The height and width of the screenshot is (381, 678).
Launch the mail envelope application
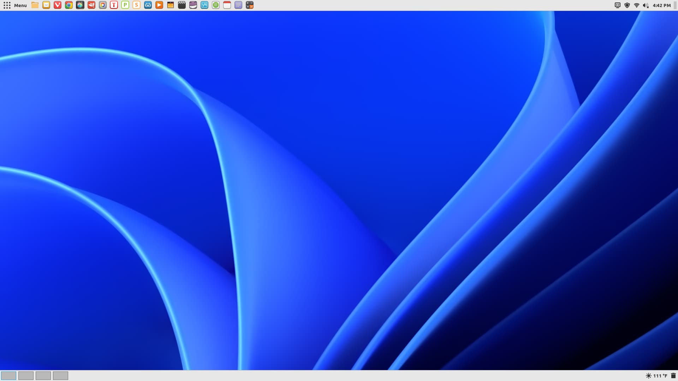click(46, 5)
